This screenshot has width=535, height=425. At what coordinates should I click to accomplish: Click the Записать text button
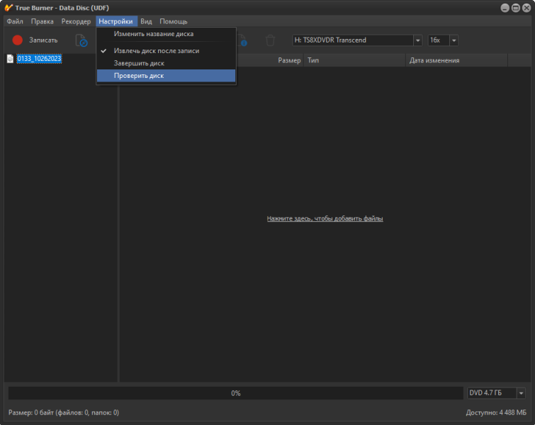[x=43, y=40]
